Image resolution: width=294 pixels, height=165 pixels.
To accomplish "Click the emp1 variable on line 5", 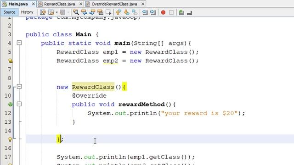I will (x=110, y=52).
